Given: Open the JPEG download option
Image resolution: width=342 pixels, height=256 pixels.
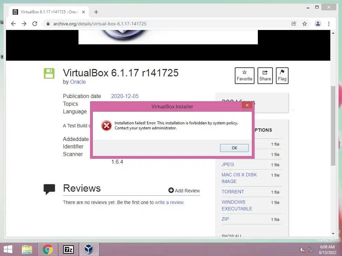Looking at the screenshot, I should point(227,164).
